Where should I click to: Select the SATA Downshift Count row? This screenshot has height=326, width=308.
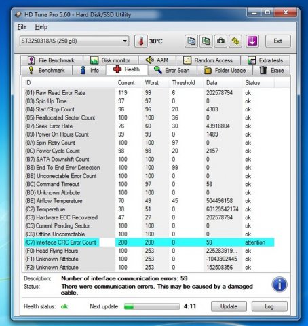click(x=149, y=160)
